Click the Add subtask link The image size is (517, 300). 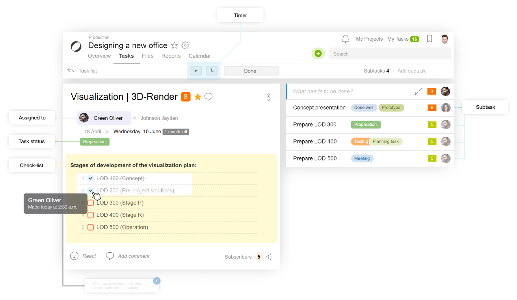(411, 71)
